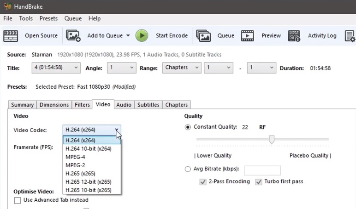The image size is (356, 209).
Task: Open the Range type Chapters dropdown
Action: click(x=182, y=68)
